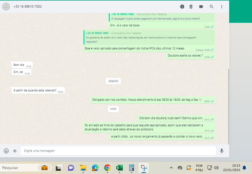The width and height of the screenshot is (252, 174).
Task: Select message 'e partir disto, os novos lançamento'
Action: (x=162, y=137)
